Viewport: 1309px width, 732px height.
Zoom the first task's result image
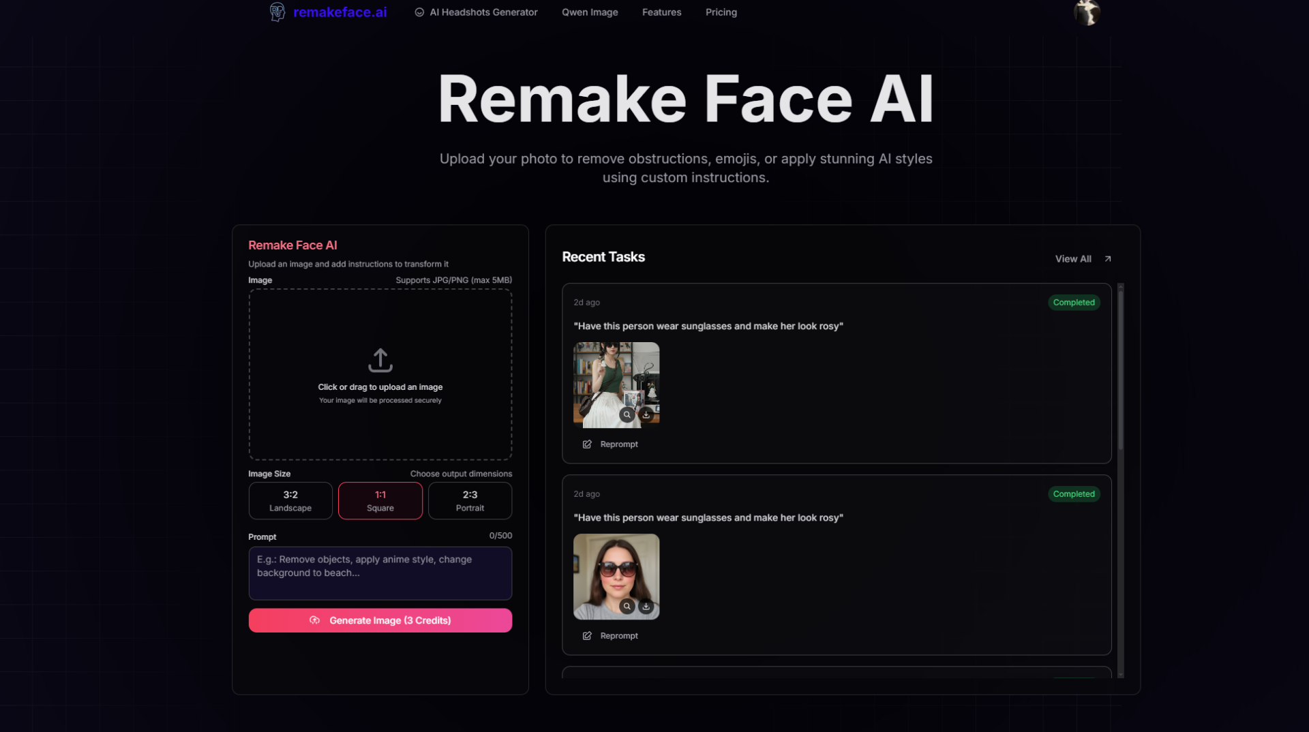(x=627, y=414)
